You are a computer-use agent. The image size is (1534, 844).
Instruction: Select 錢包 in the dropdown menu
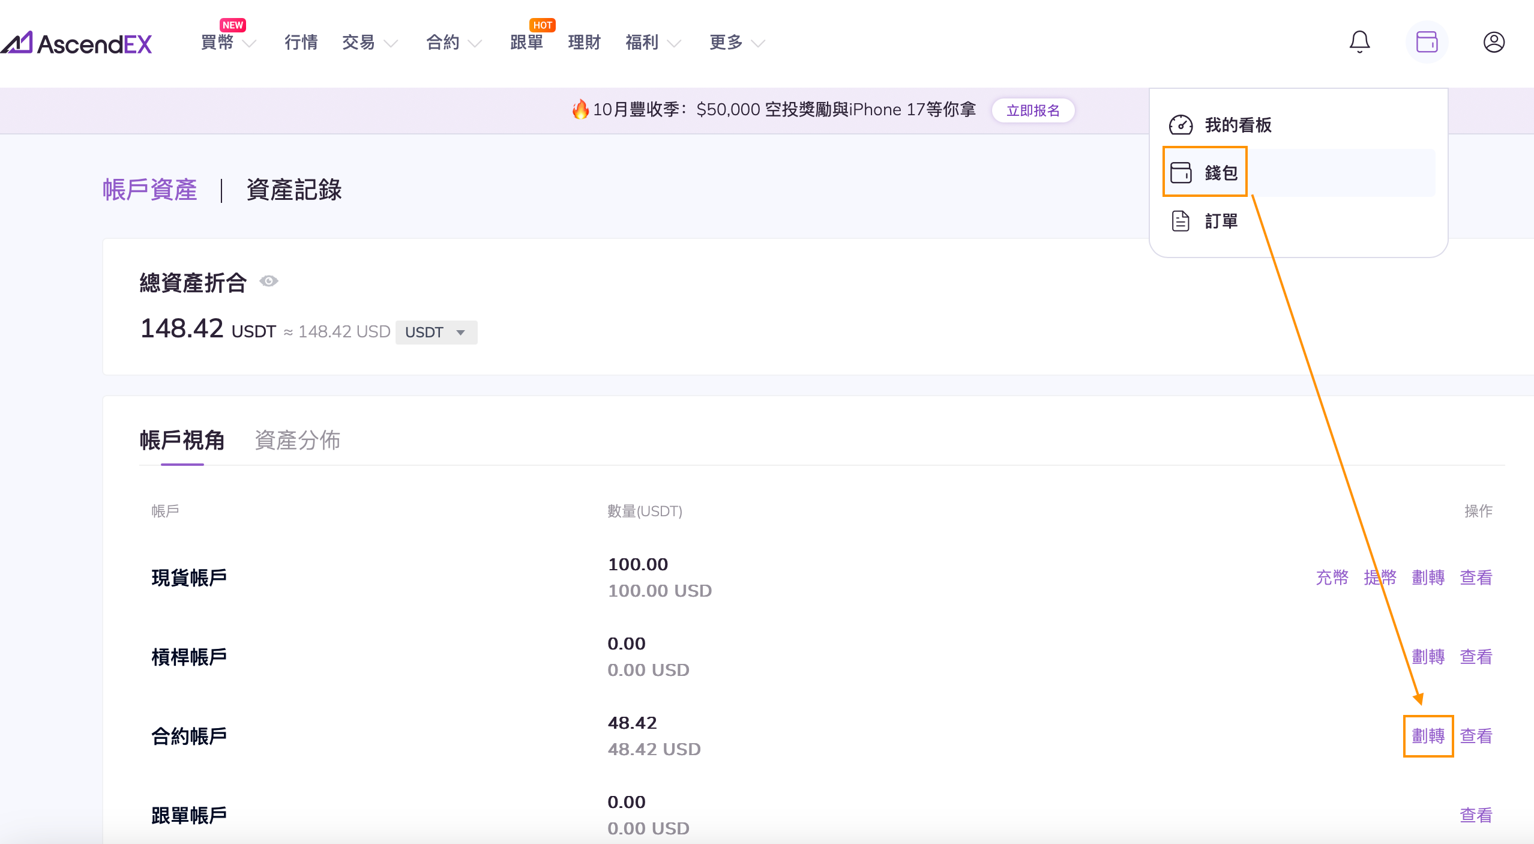coord(1221,173)
